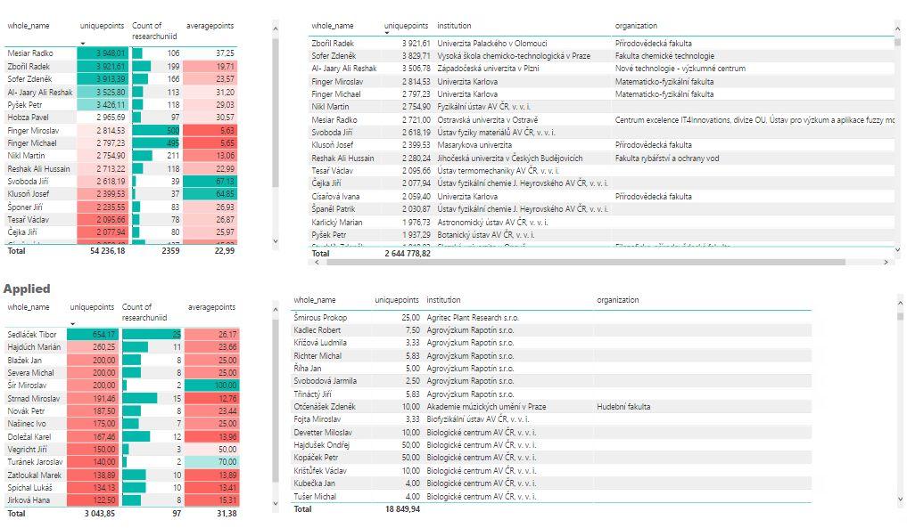Select Šmirous Prokop in the bottom-right table
Image resolution: width=907 pixels, height=528 pixels.
point(320,318)
